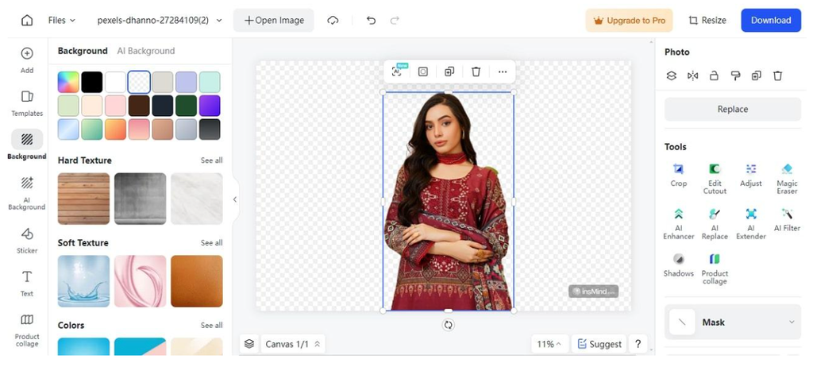Click the rotate handle below the image
Image resolution: width=813 pixels, height=367 pixels.
pyautogui.click(x=449, y=325)
